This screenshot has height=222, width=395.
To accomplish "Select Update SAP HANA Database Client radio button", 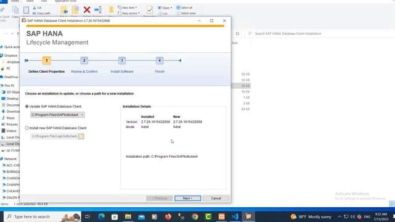I will click(x=27, y=107).
